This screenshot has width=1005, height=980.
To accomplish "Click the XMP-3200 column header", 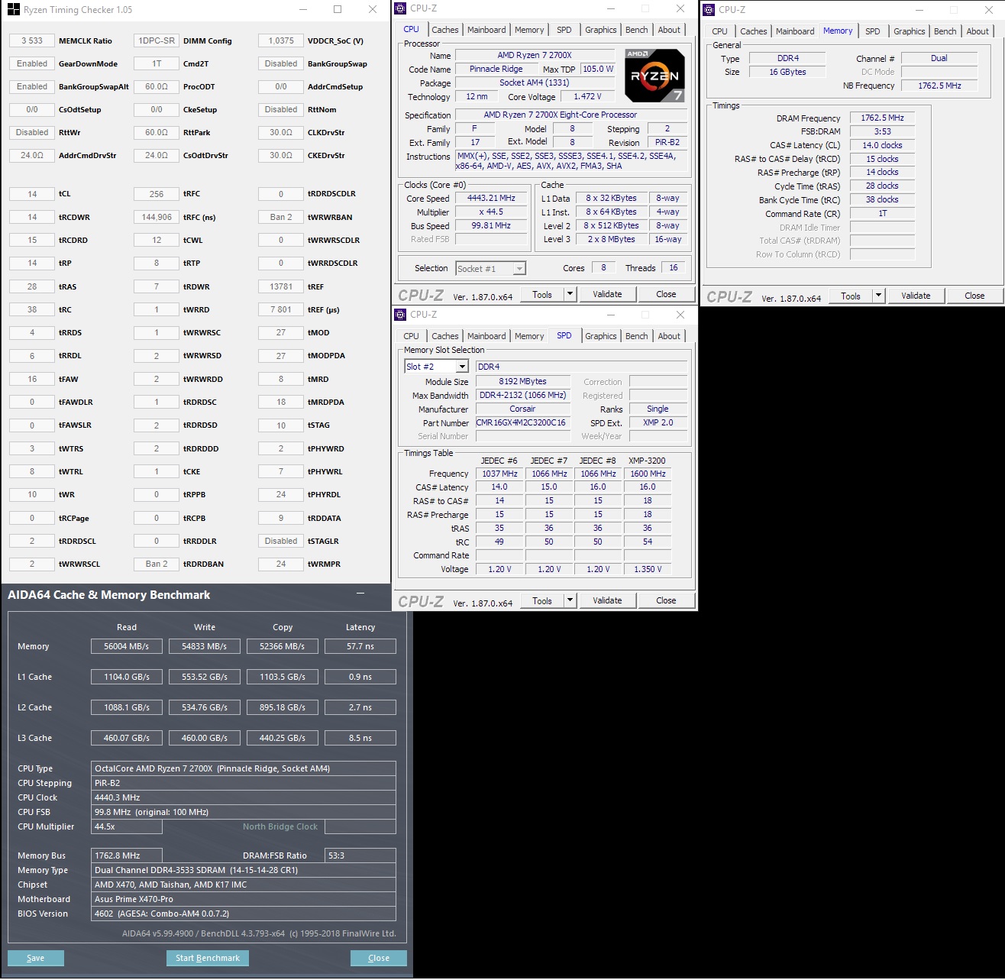I will point(647,461).
